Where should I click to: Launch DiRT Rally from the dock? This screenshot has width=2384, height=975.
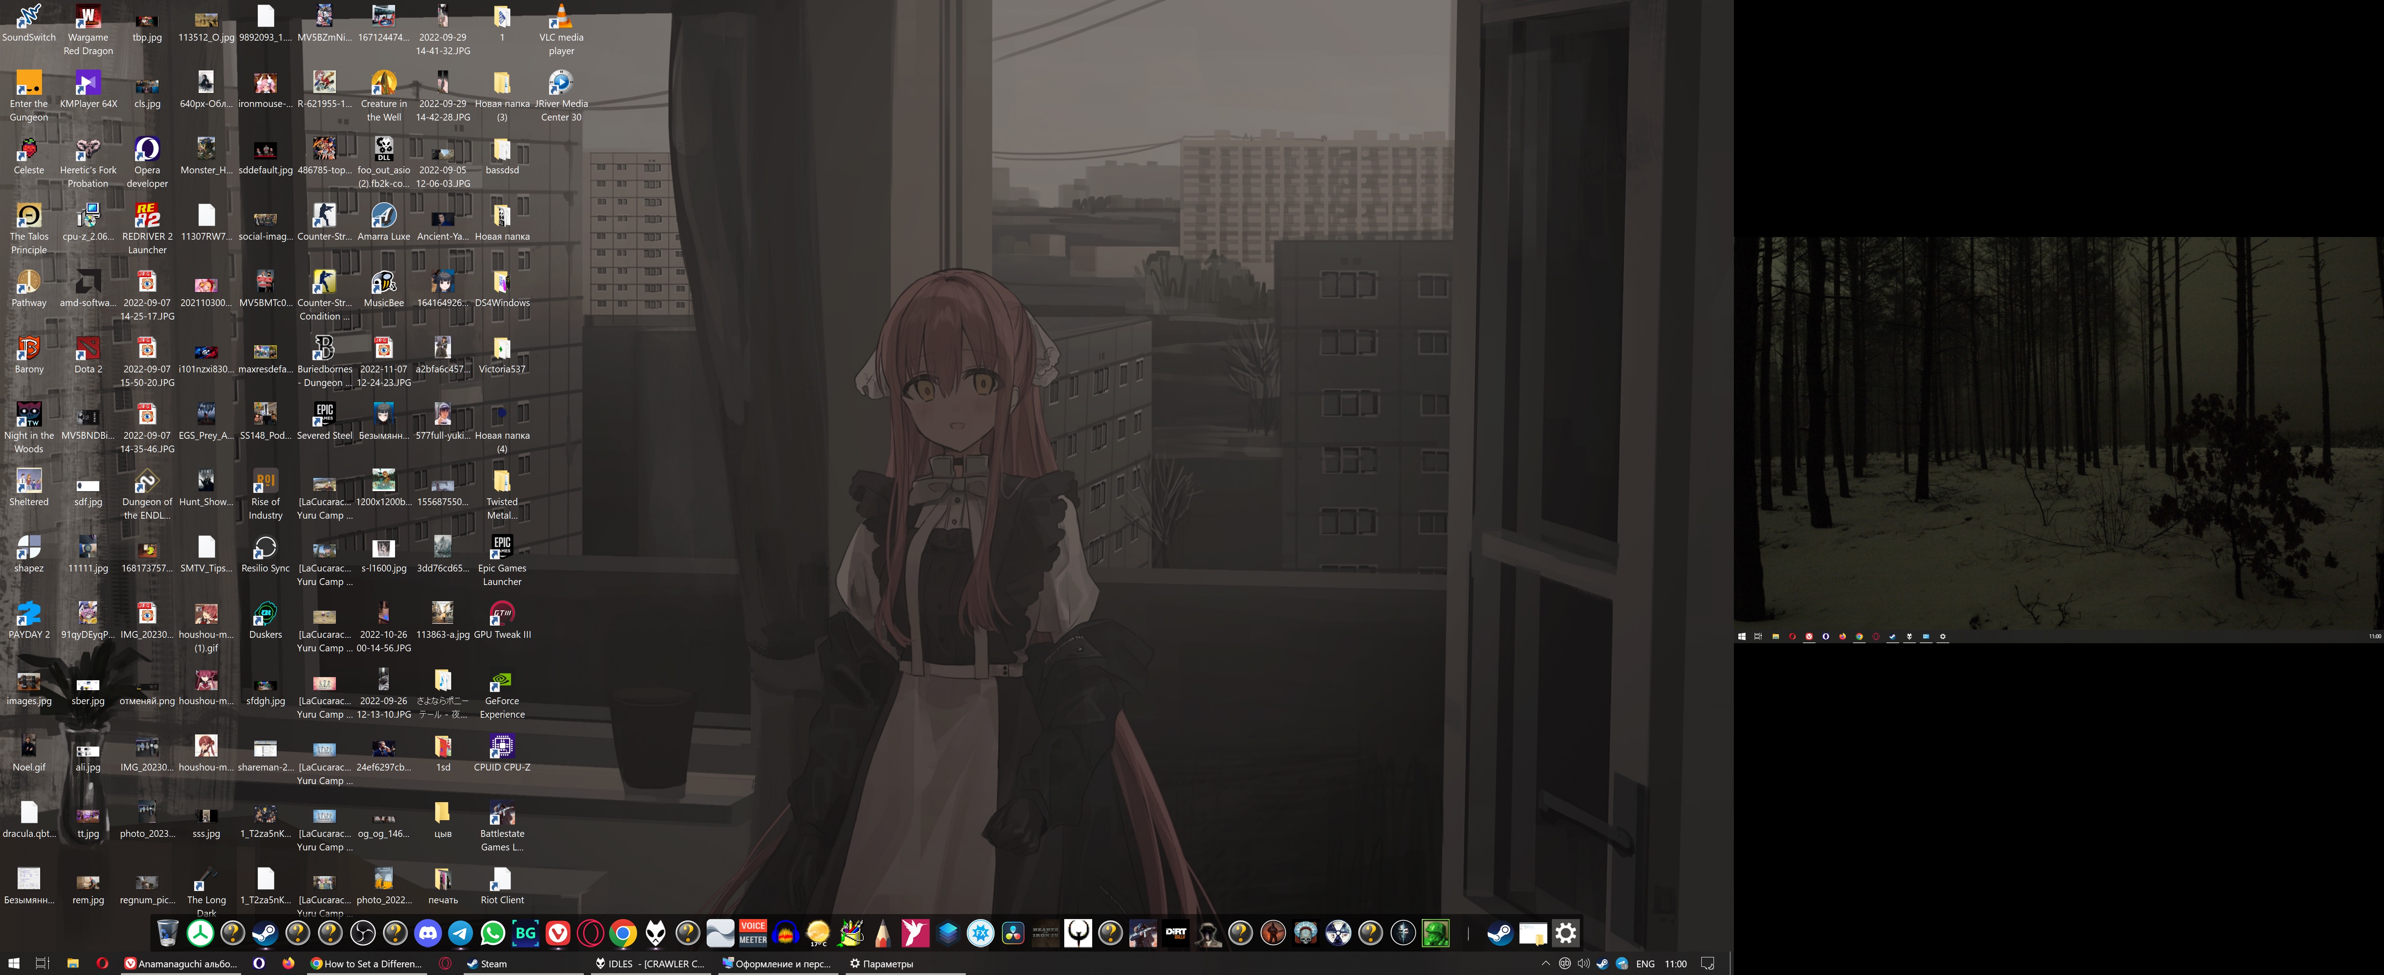(x=1176, y=933)
